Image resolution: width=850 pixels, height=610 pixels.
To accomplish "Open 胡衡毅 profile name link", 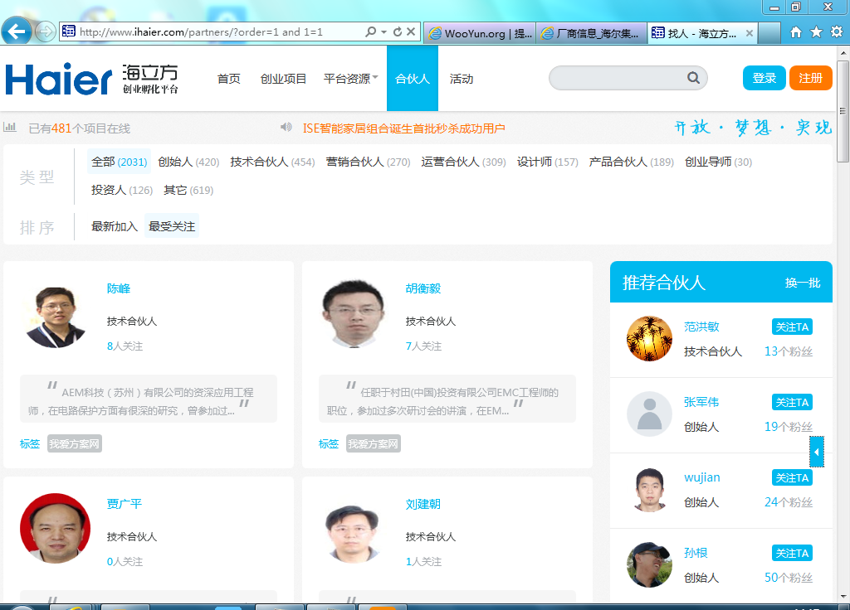I will coord(423,288).
